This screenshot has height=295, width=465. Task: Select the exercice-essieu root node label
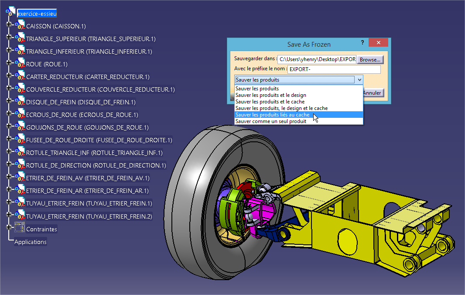pos(37,14)
